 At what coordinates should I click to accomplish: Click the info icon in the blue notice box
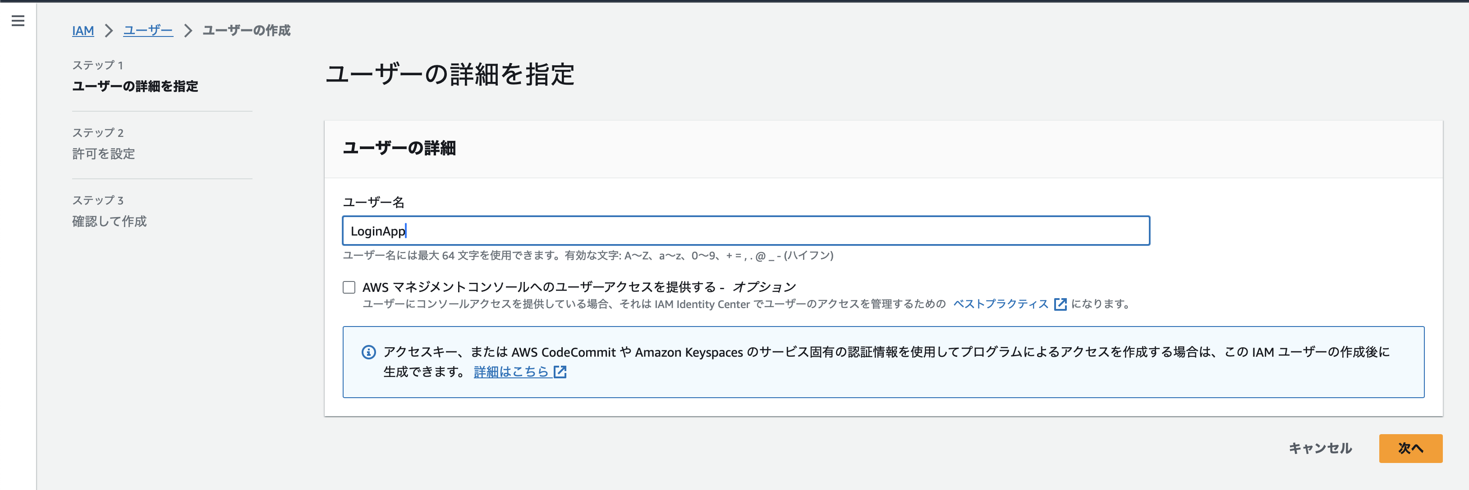point(368,352)
